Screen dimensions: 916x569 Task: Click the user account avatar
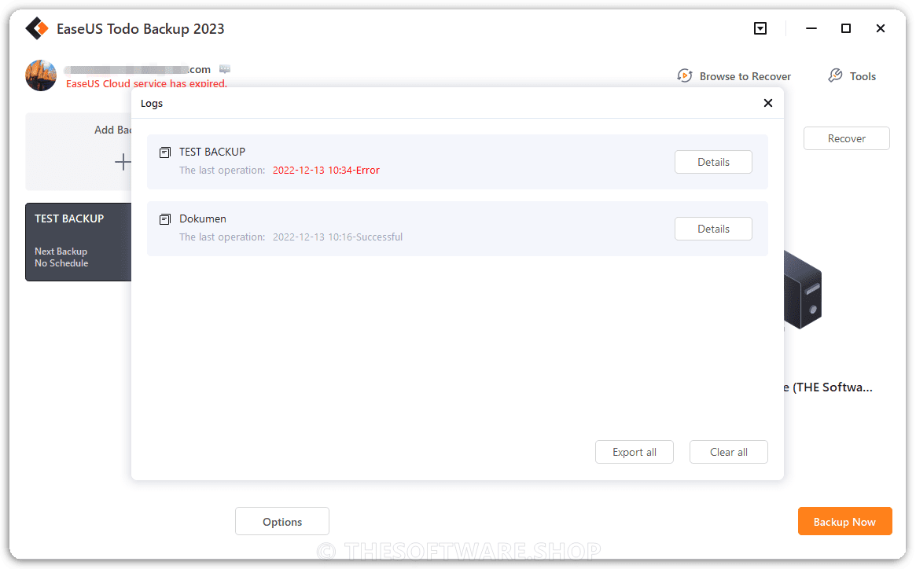click(x=41, y=75)
